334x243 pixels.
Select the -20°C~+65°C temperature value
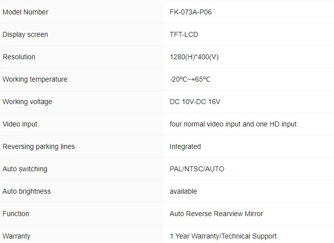[x=190, y=79]
